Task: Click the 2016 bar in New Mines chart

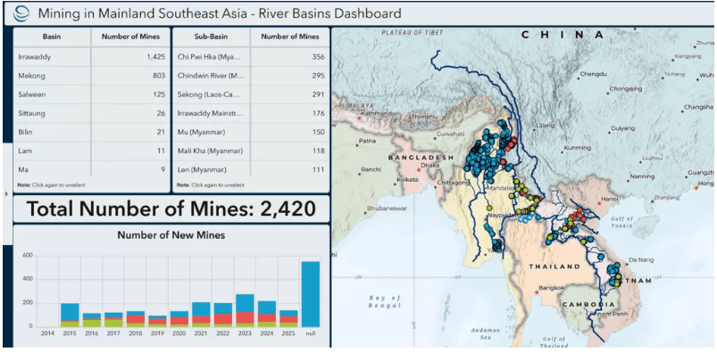Action: click(92, 320)
